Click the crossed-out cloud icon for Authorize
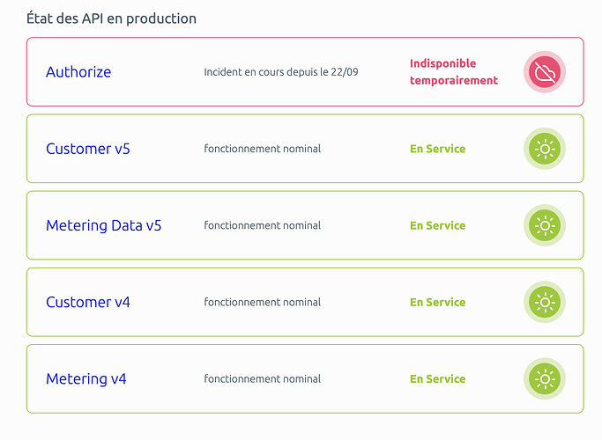 coord(545,72)
